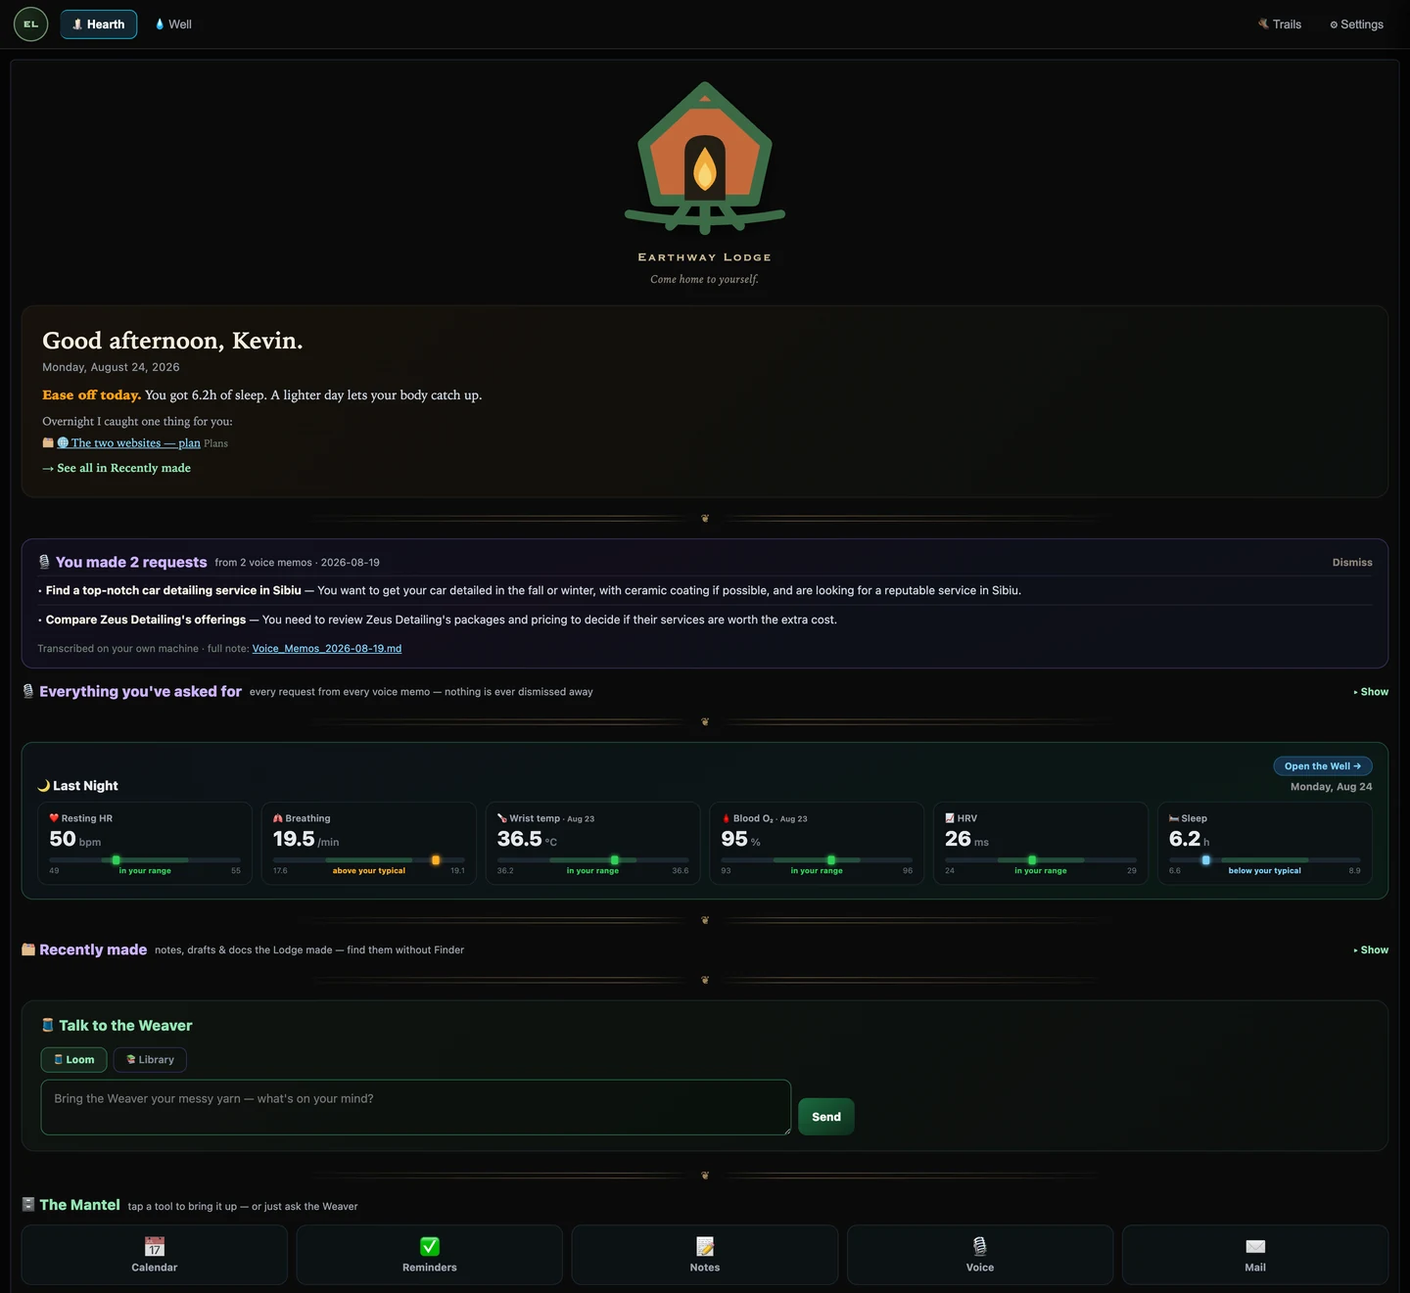This screenshot has height=1293, width=1410.
Task: Click the Find a top-notch car detailing request
Action: click(705, 590)
